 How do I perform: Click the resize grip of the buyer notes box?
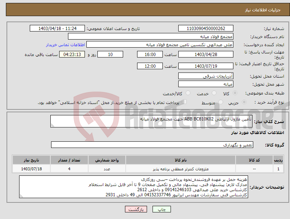pyautogui.click(x=21, y=196)
